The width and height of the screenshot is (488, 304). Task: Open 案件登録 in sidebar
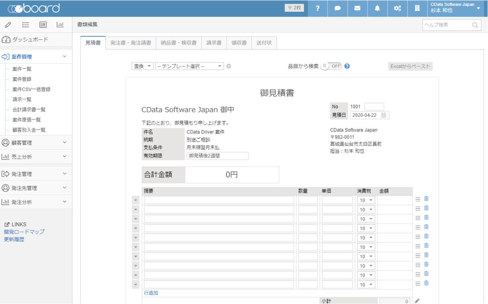pyautogui.click(x=22, y=79)
